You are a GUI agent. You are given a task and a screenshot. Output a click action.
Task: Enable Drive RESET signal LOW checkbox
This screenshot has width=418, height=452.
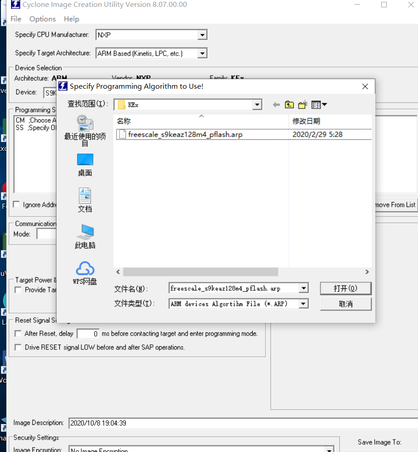[x=18, y=347]
